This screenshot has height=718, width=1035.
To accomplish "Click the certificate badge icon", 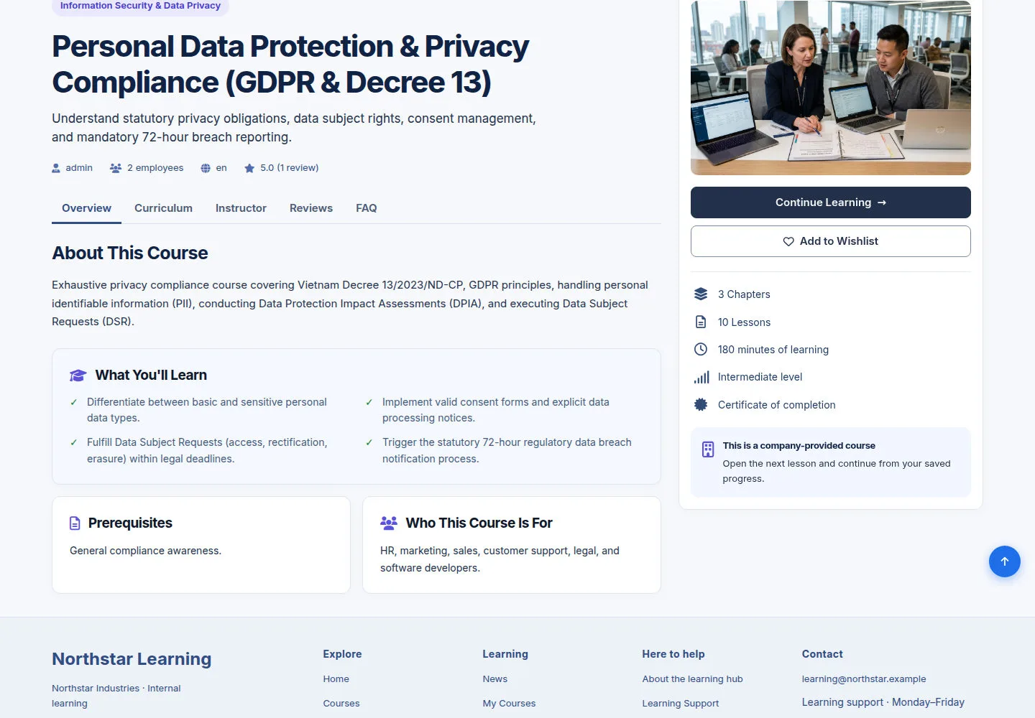I will click(701, 405).
